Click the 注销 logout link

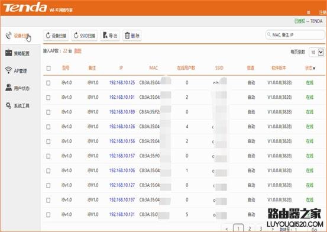tap(323, 12)
